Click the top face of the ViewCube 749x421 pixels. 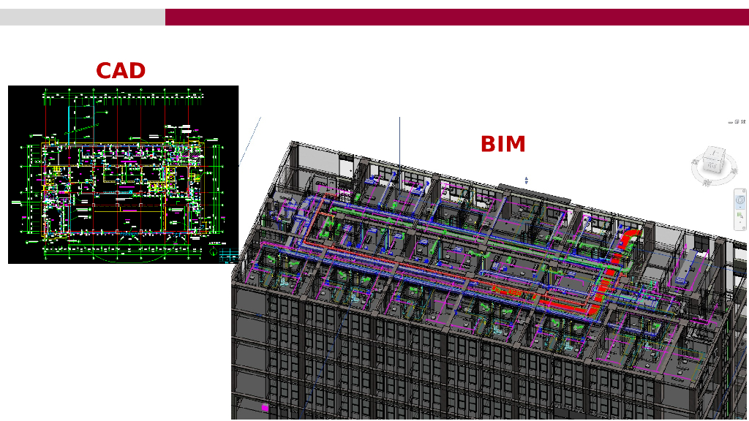pos(713,154)
